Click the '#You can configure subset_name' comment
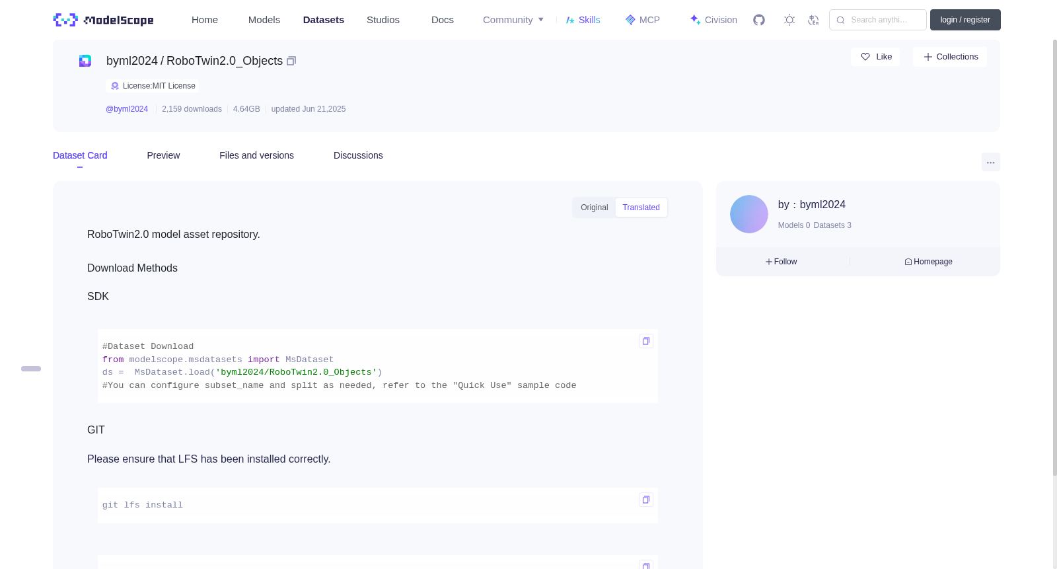This screenshot has height=569, width=1057. click(340, 385)
